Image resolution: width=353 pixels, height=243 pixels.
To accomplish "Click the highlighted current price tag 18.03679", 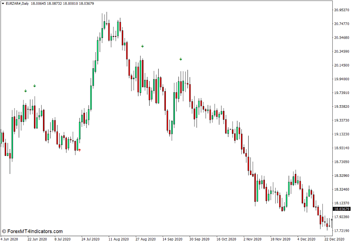I will click(x=341, y=208).
